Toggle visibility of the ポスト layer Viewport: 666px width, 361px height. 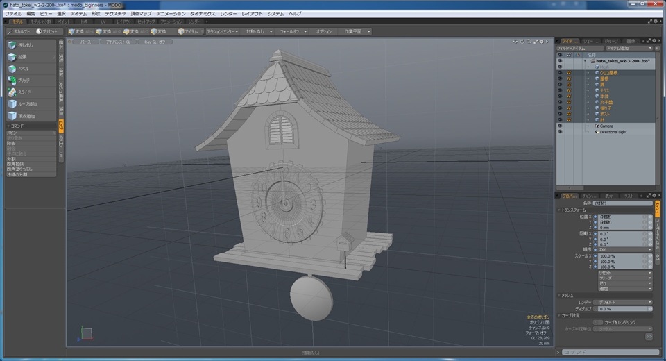point(559,115)
